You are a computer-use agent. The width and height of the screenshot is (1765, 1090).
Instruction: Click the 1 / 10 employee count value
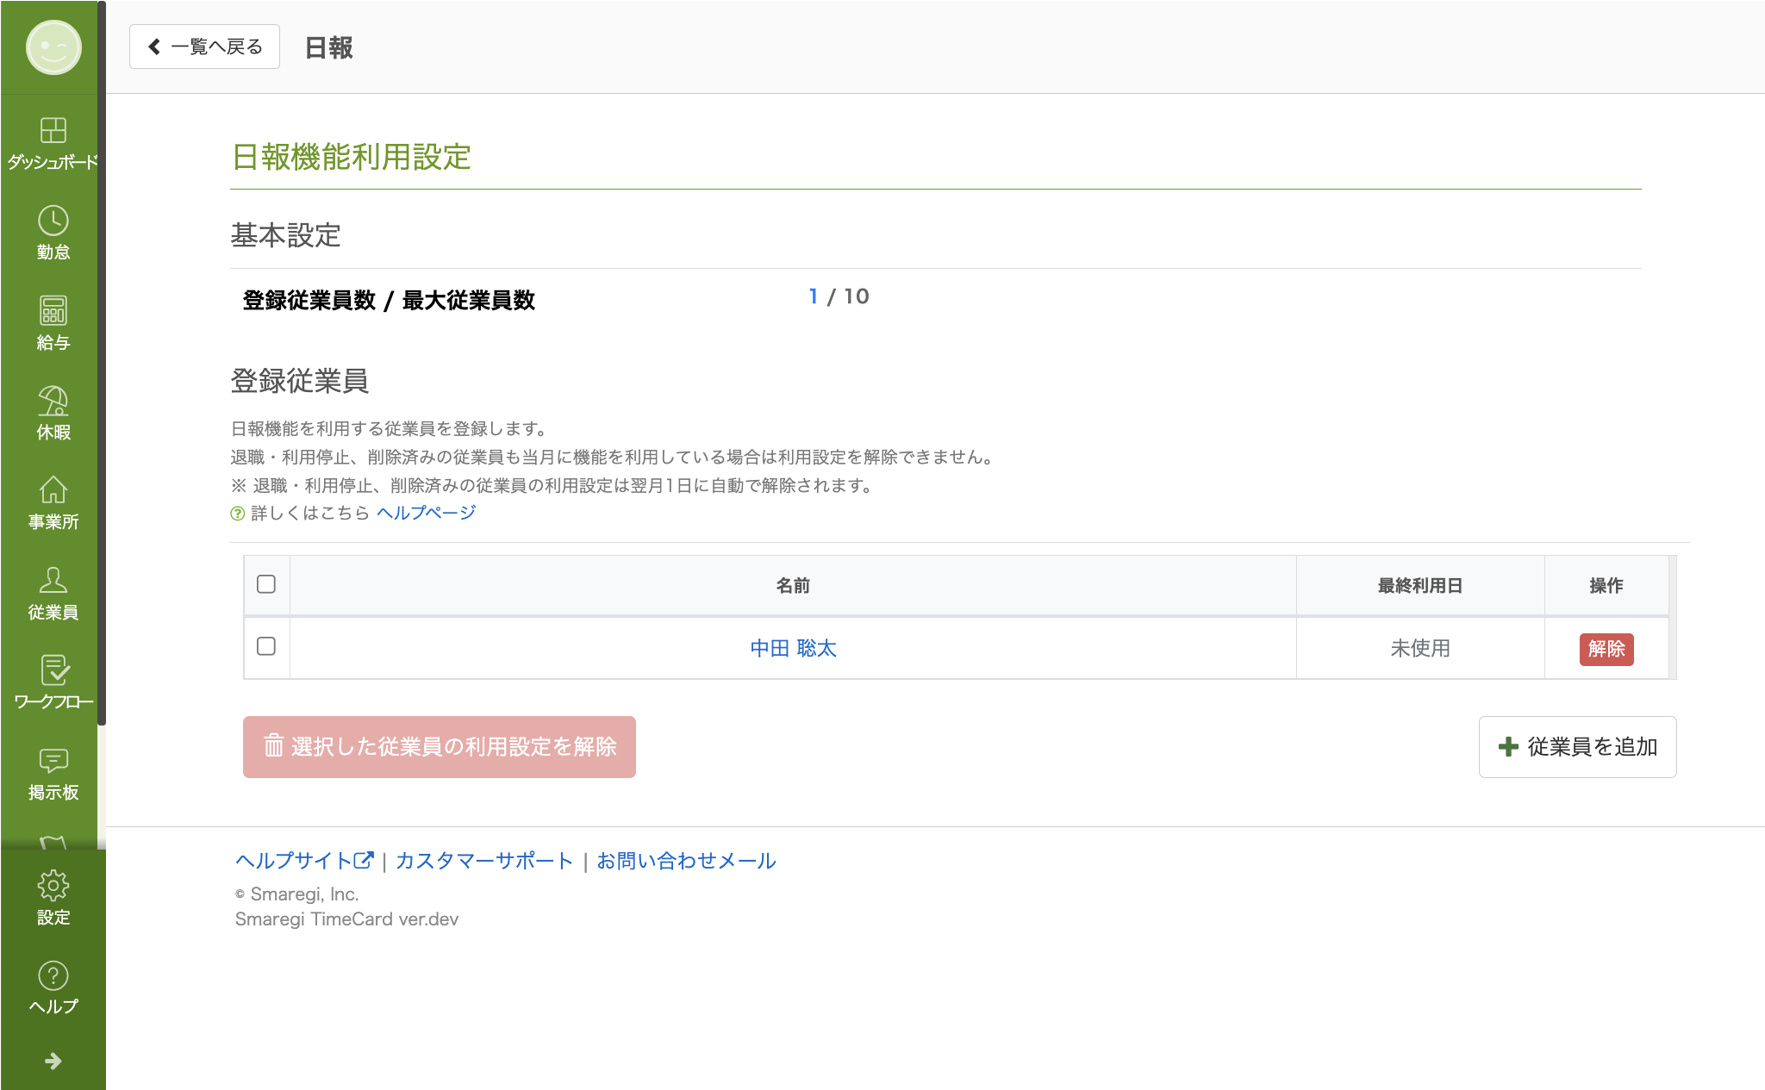coord(839,296)
